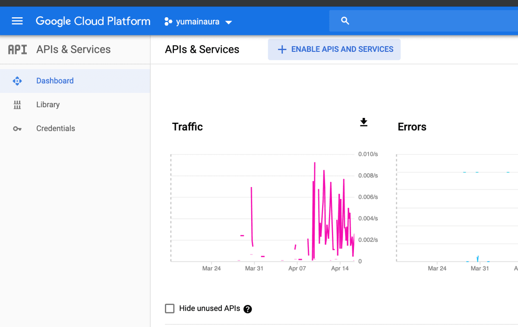This screenshot has height=327, width=518.
Task: Open the Dashboard sidebar item
Action: click(75, 81)
